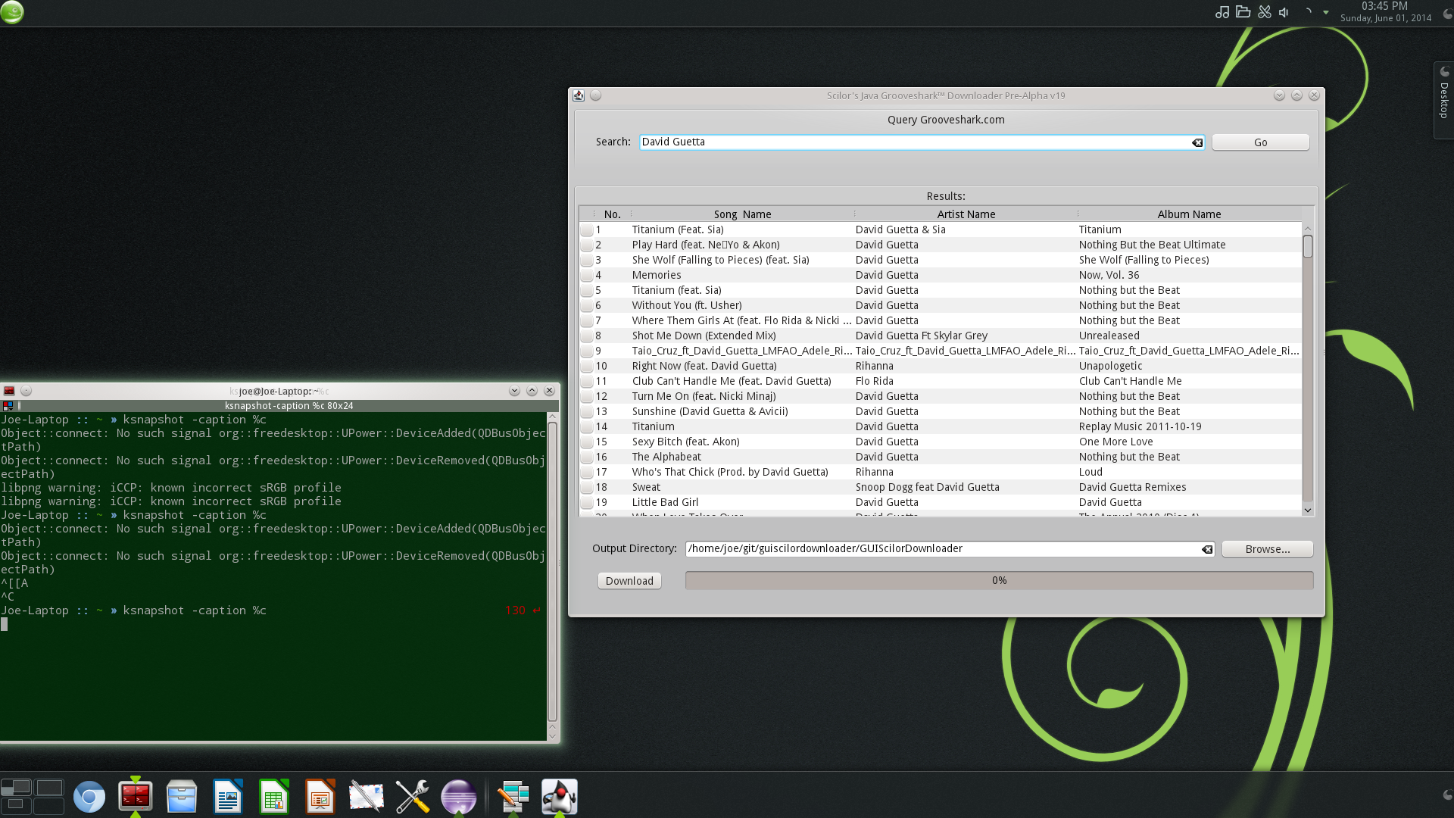Open the file cabinet file manager icon

click(x=182, y=797)
